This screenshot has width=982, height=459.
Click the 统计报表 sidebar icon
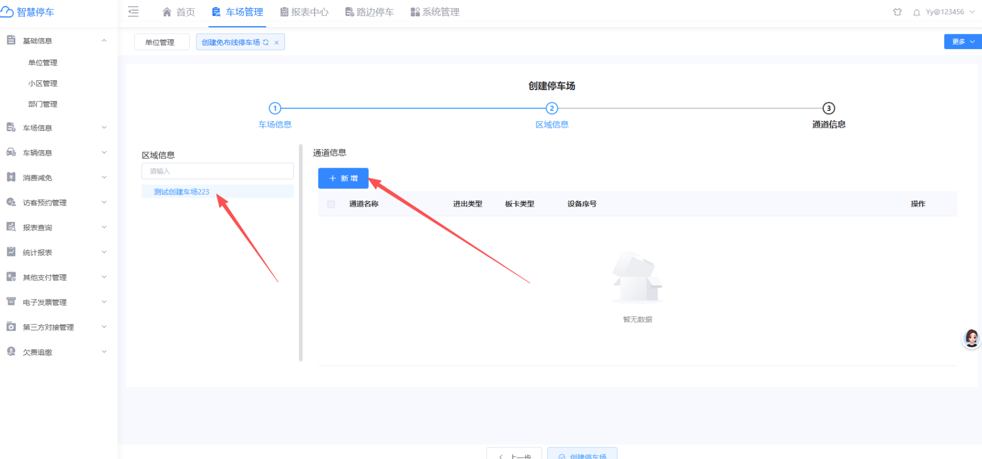point(11,252)
